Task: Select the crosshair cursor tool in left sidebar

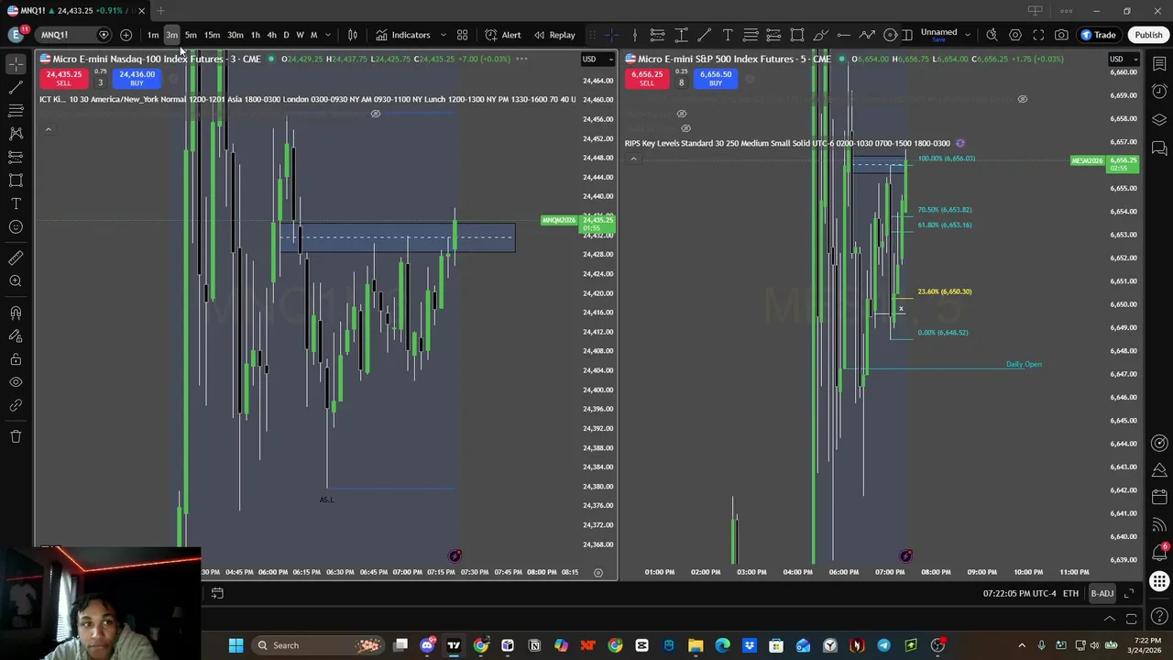Action: (x=16, y=64)
